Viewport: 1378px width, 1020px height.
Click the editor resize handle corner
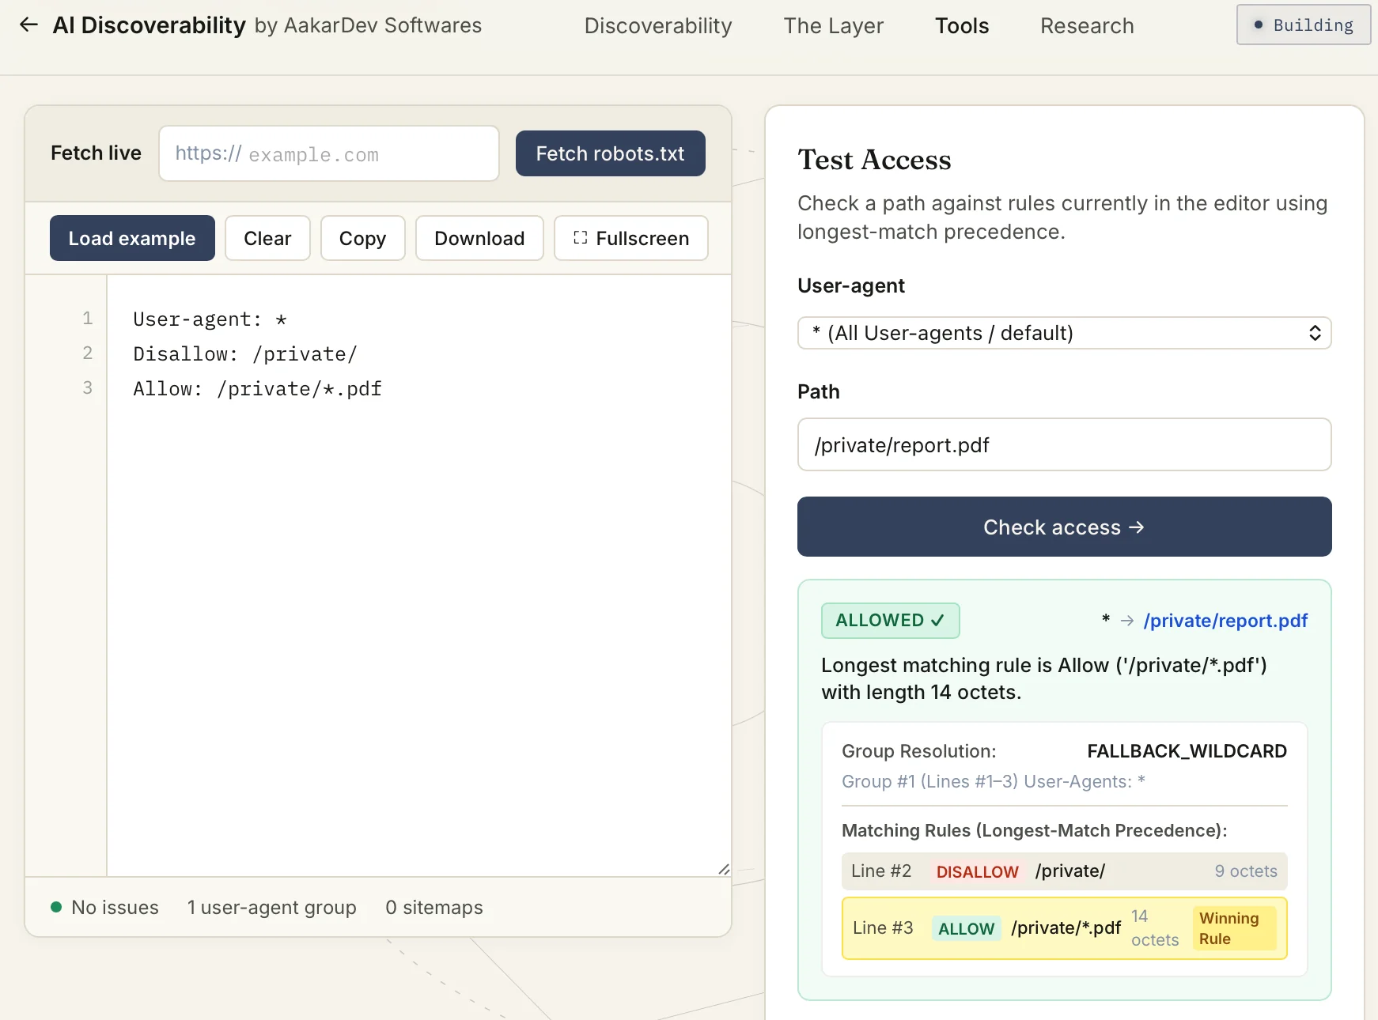click(723, 869)
